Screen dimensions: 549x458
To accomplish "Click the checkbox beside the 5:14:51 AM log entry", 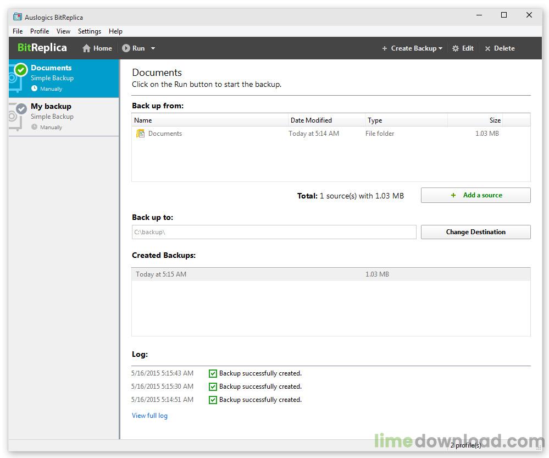I will 213,400.
